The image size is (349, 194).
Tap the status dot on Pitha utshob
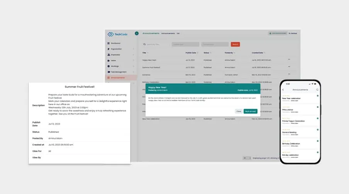point(318,107)
